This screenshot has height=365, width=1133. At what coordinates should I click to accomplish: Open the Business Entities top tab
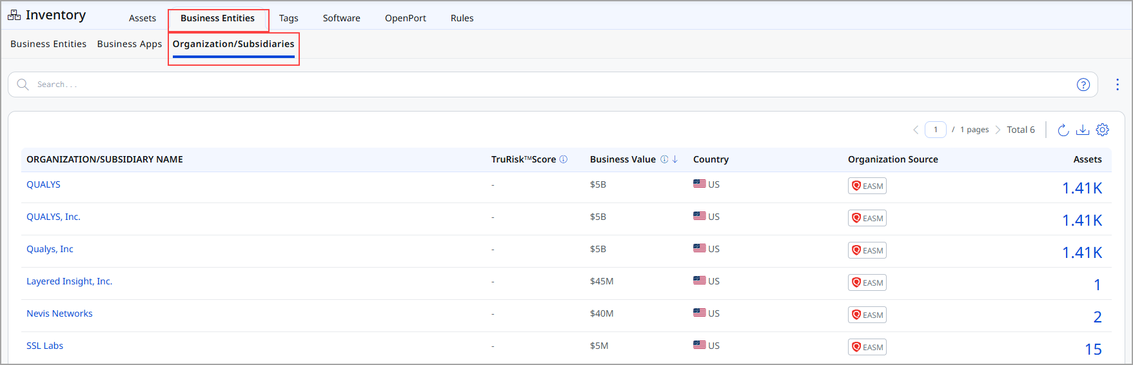point(217,18)
